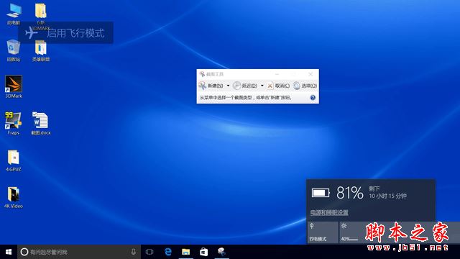Click the 剩下 10 小时 15 分钟 text
This screenshot has width=460, height=259.
[387, 192]
